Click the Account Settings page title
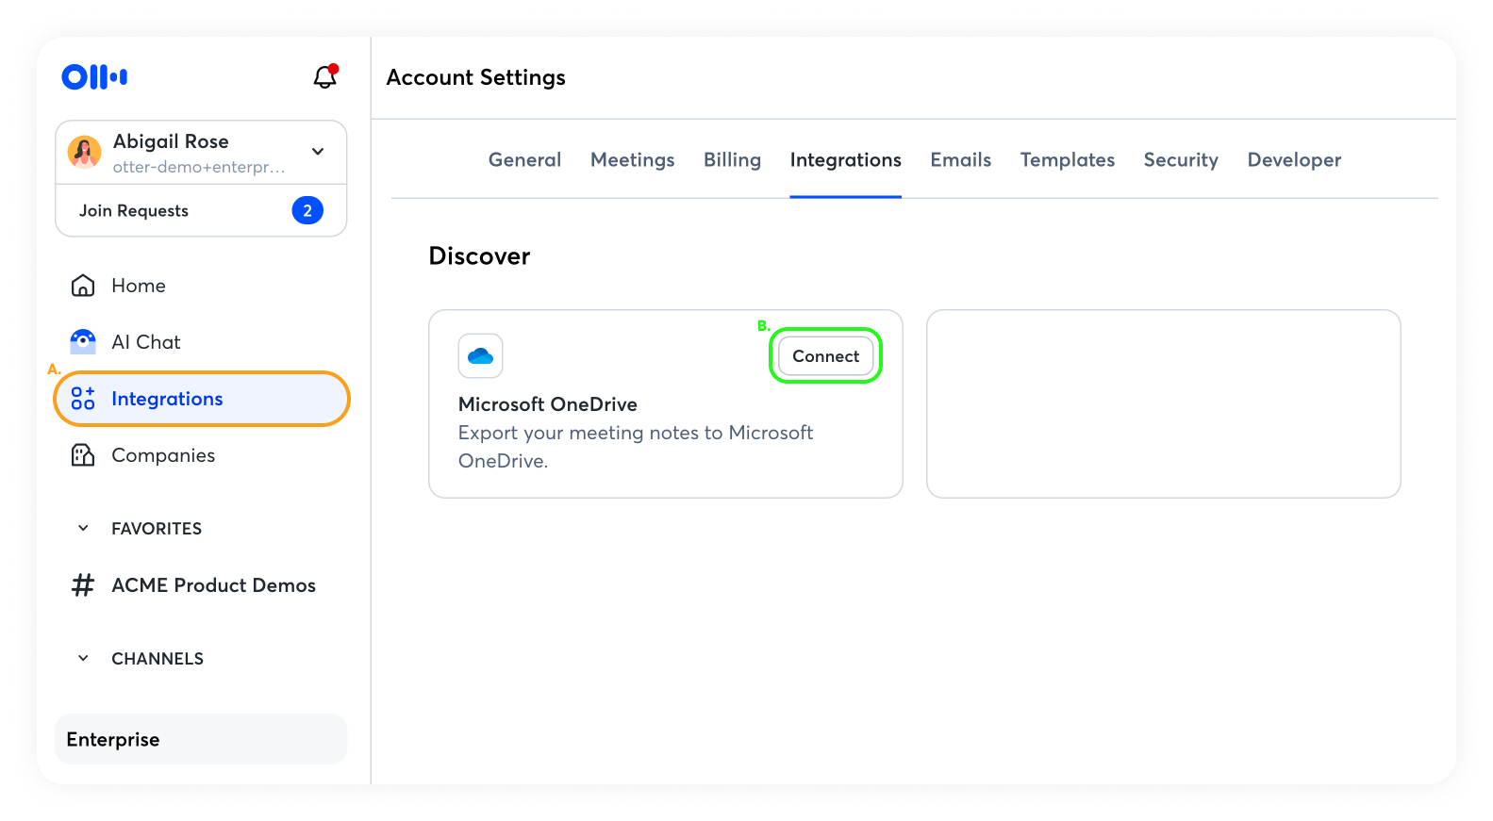This screenshot has height=821, width=1493. coord(476,77)
